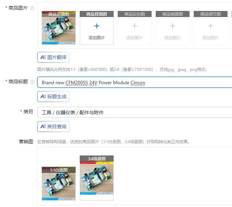Image resolution: width=232 pixels, height=207 pixels.
Task: Open help icon beside 商品标题 label
Action: (x=33, y=82)
